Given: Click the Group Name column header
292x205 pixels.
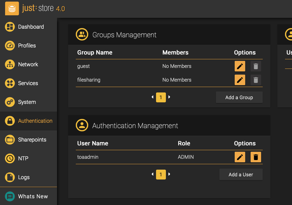Looking at the screenshot, I should click(95, 53).
